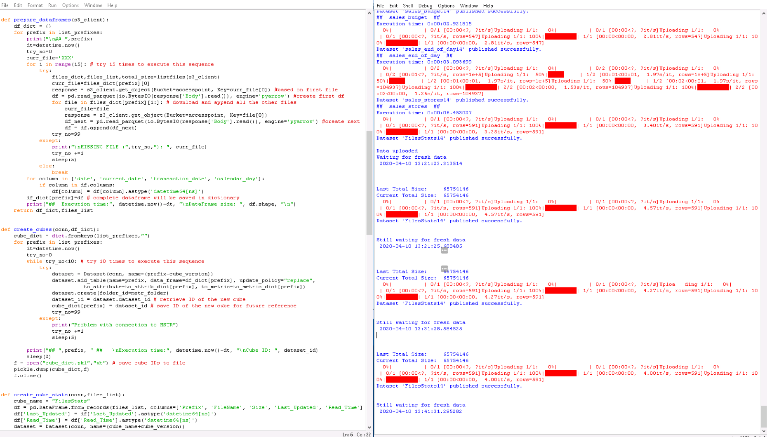Click the shell scrollbar's down arrow
The height and width of the screenshot is (437, 767).
pyautogui.click(x=764, y=431)
